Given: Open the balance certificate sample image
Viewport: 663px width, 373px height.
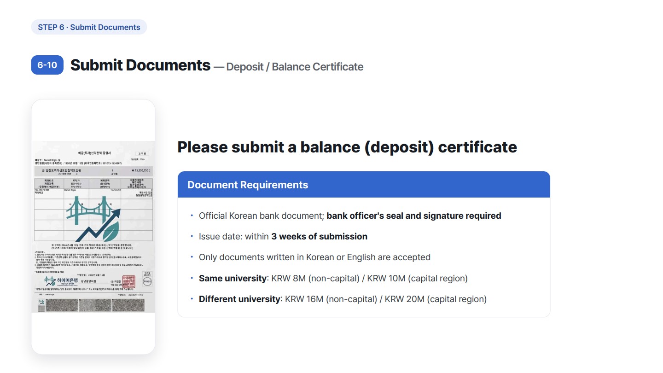Looking at the screenshot, I should (93, 227).
